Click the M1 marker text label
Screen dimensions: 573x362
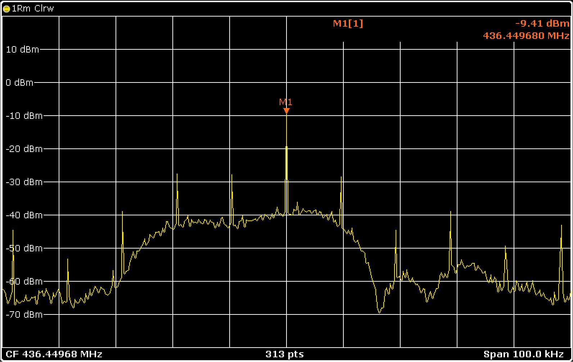[286, 102]
